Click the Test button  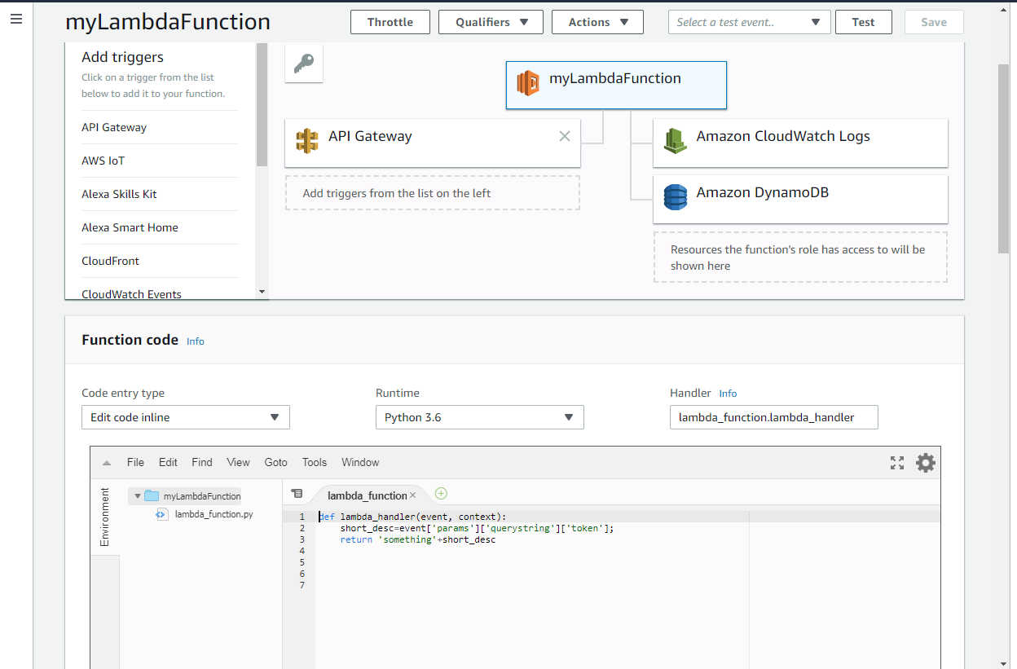(x=863, y=22)
